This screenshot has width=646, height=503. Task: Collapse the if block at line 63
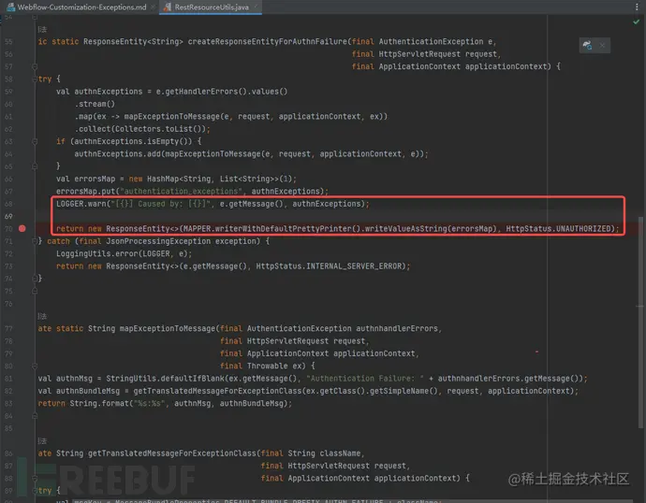tap(35, 141)
